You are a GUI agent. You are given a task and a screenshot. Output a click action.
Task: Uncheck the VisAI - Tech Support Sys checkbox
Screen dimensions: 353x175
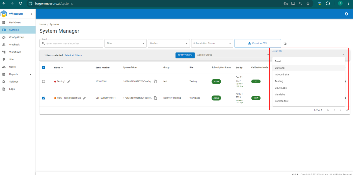point(44,98)
